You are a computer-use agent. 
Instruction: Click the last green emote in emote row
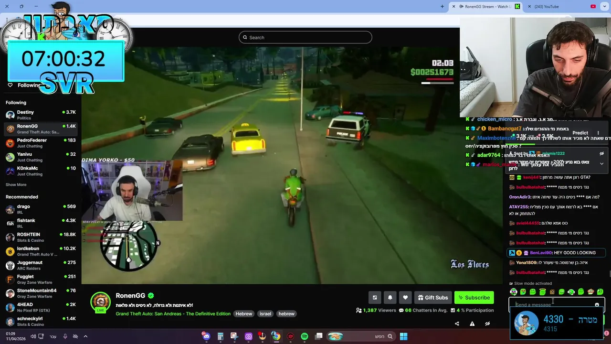[600, 292]
